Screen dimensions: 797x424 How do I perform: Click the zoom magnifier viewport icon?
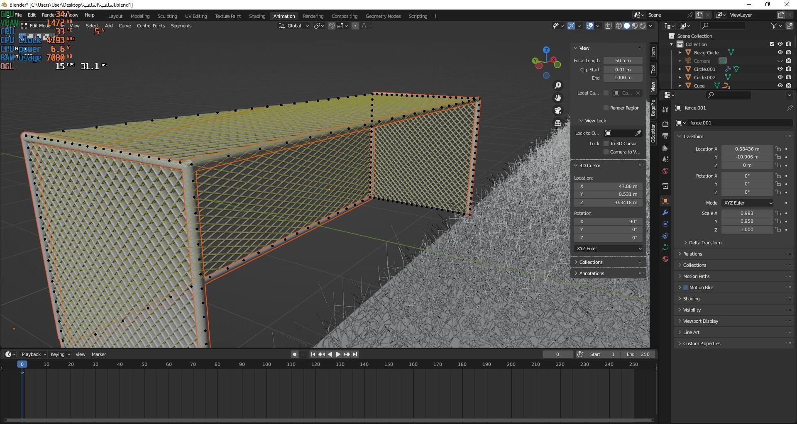[x=558, y=85]
